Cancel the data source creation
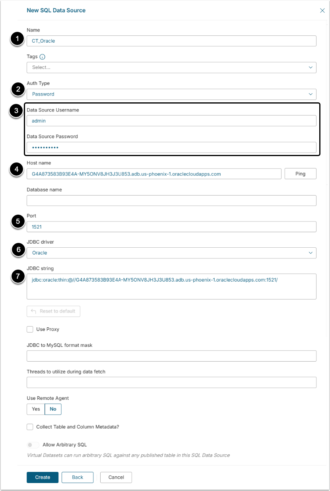This screenshot has height=491, width=330. (x=116, y=477)
